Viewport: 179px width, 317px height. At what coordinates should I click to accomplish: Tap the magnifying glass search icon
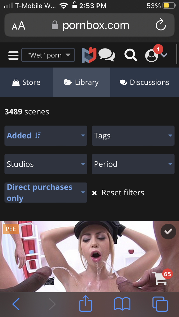130,55
